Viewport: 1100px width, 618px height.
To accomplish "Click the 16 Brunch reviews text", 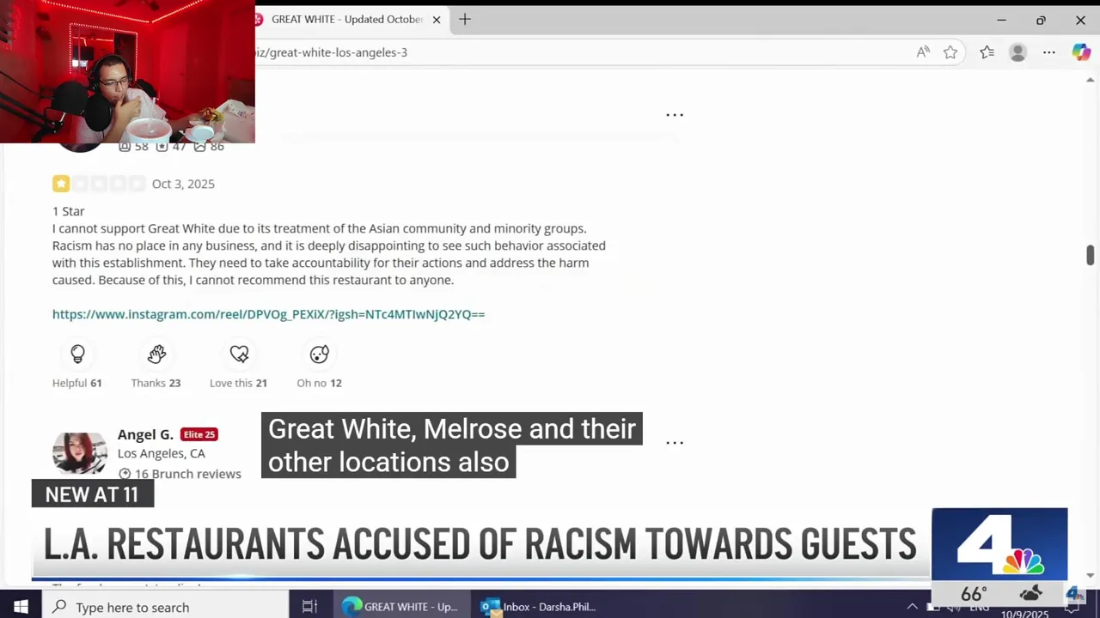I will pos(187,474).
